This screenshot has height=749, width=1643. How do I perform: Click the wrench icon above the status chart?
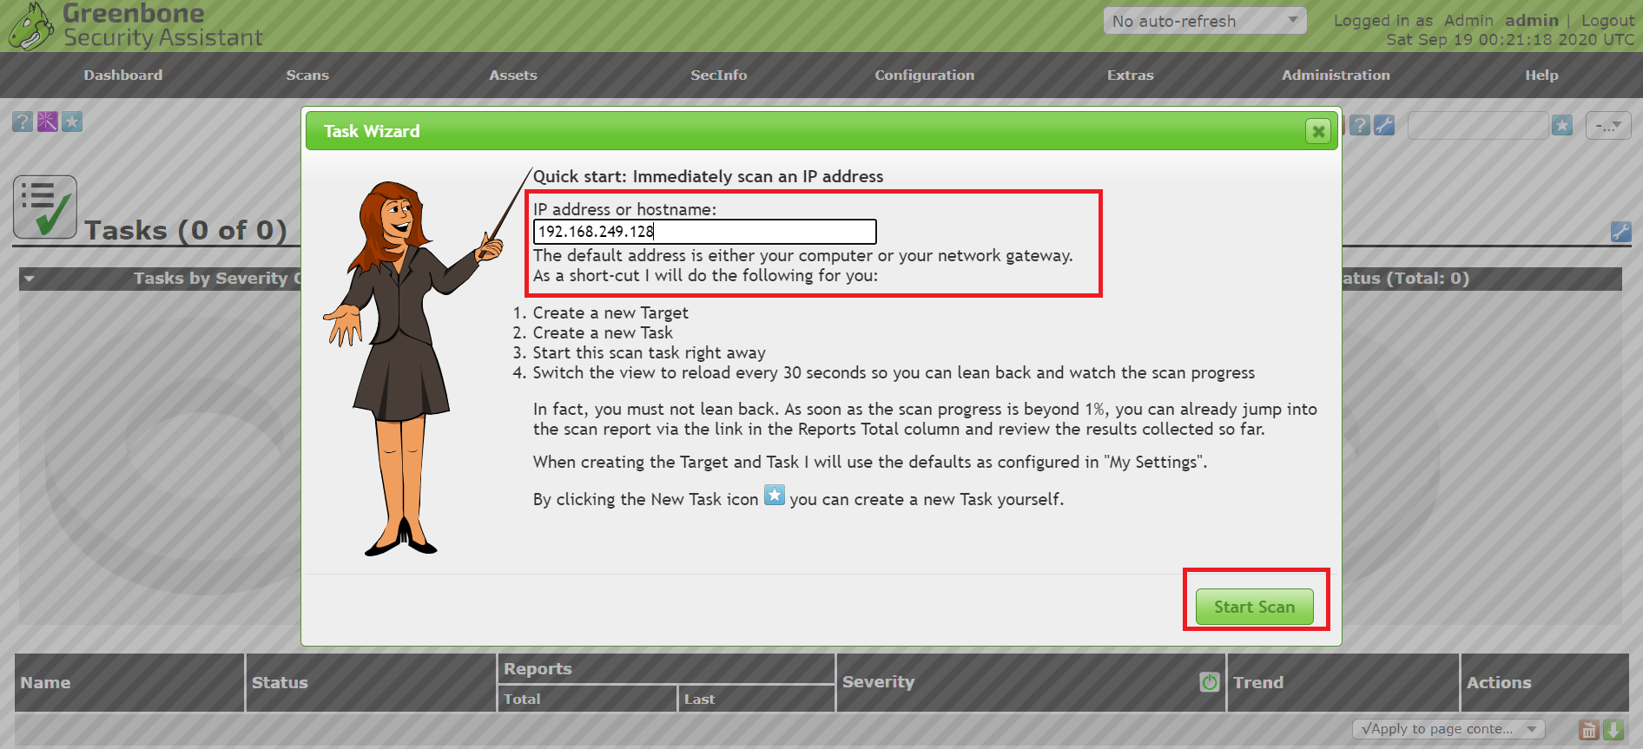pos(1620,232)
